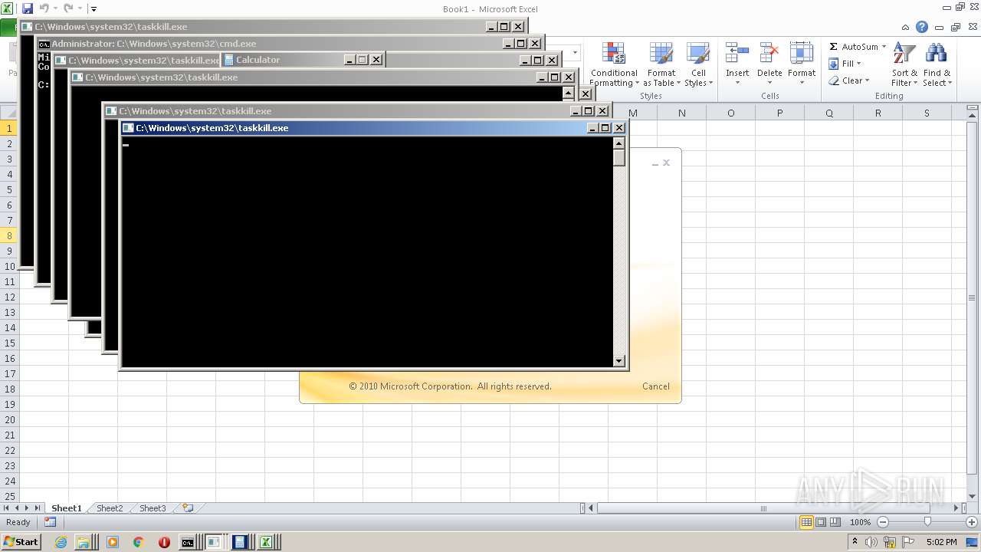Open Cell Styles gallery
The width and height of the screenshot is (981, 552).
(x=698, y=64)
